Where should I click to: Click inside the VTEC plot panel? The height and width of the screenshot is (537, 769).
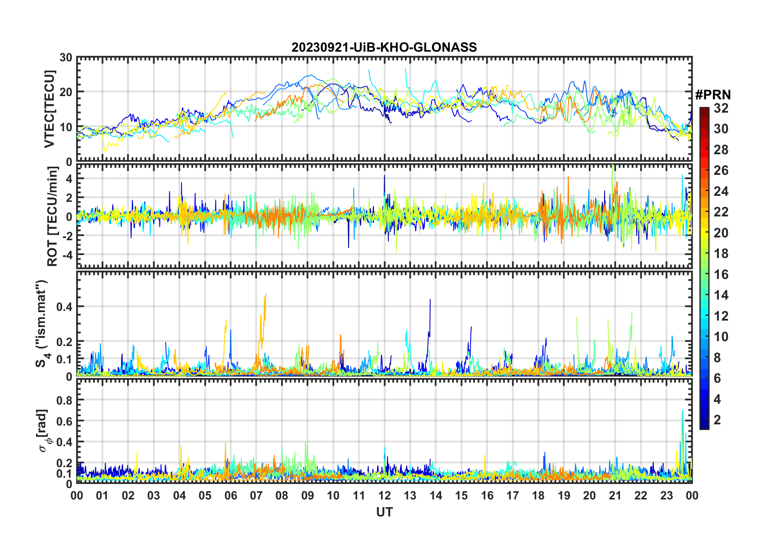pyautogui.click(x=384, y=109)
